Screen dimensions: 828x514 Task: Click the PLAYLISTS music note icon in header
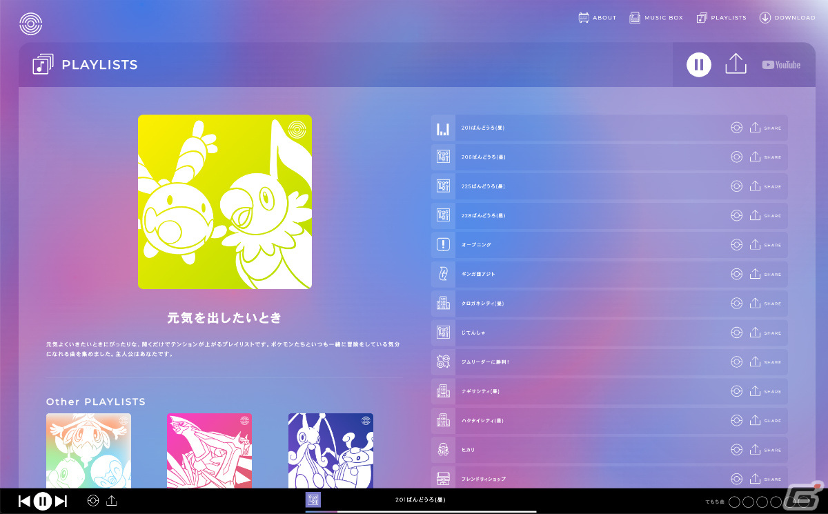[x=43, y=64]
